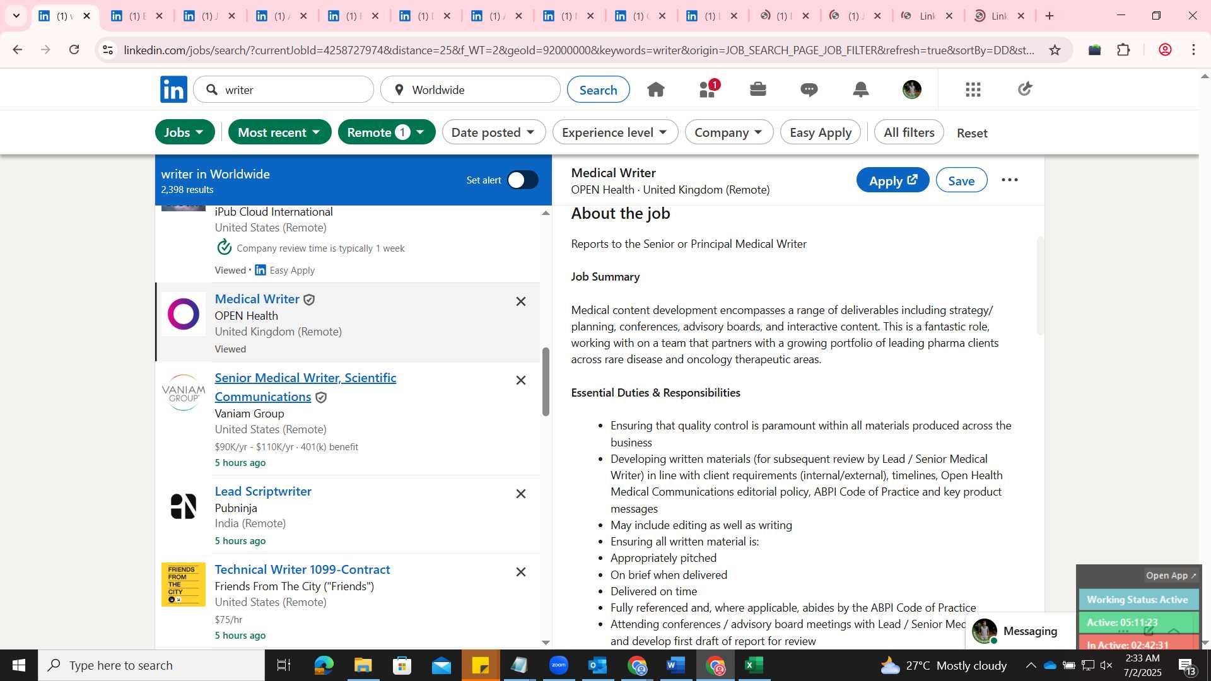Save the Medical Writer job
The width and height of the screenshot is (1211, 681).
click(961, 180)
